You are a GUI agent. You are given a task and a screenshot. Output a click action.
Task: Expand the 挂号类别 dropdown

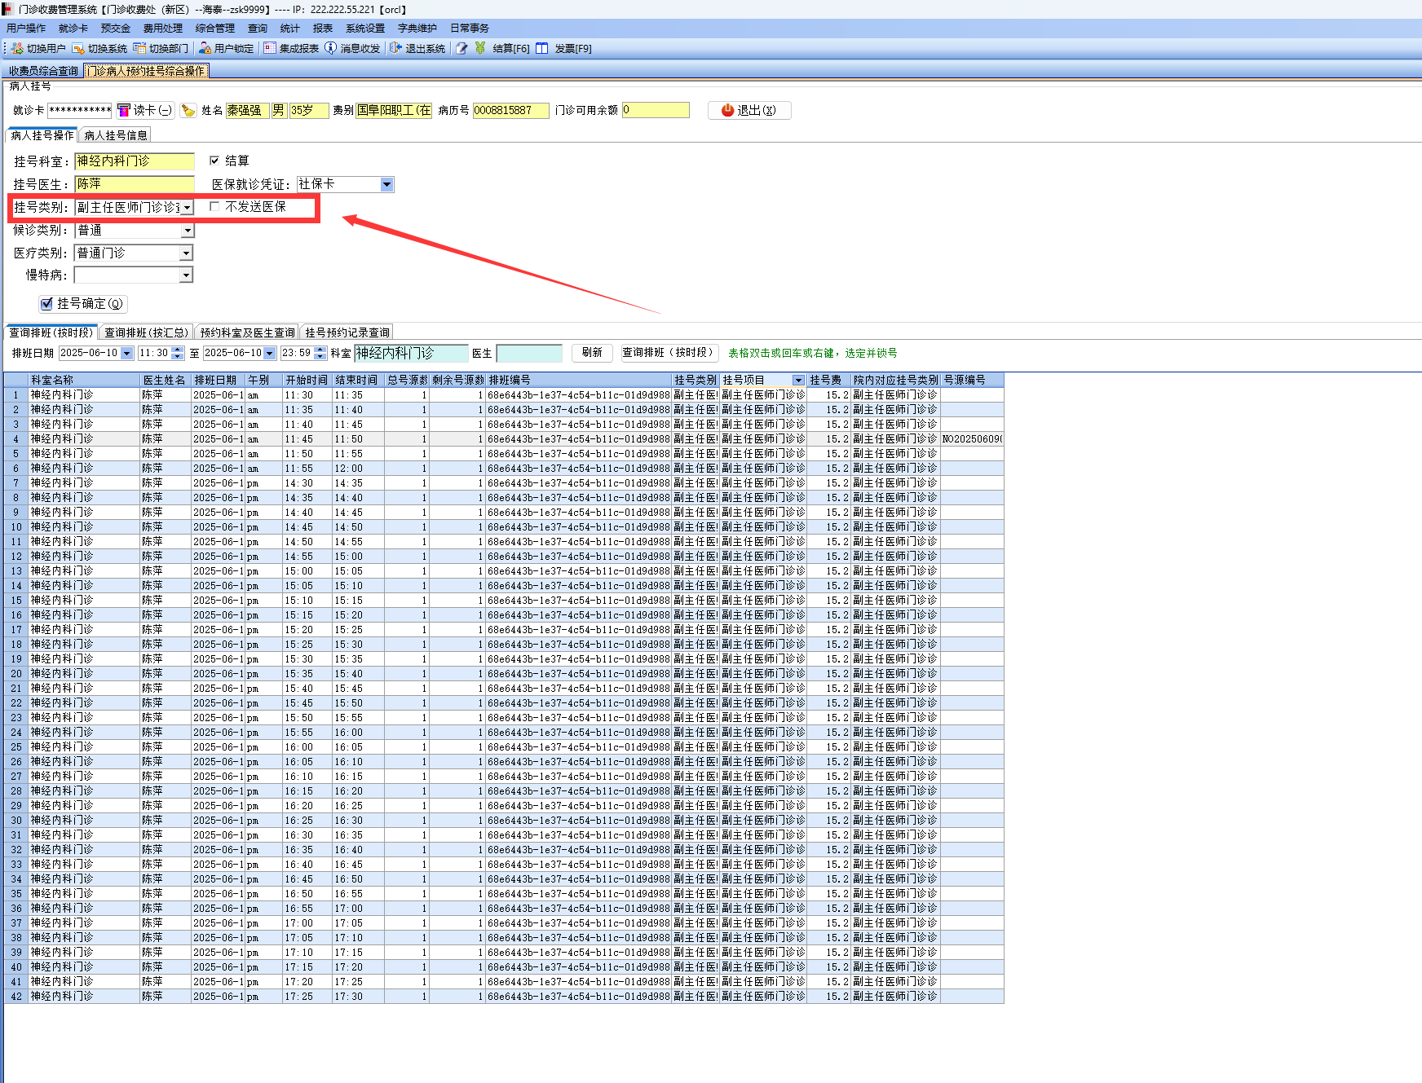pyautogui.click(x=187, y=208)
